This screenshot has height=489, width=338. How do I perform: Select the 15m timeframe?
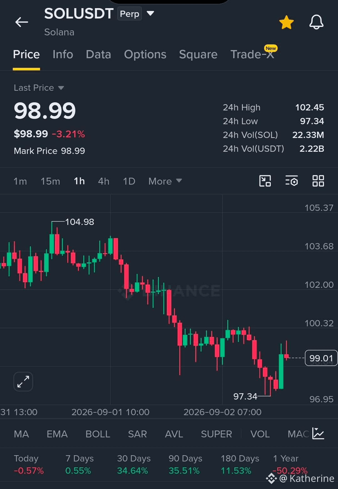point(50,181)
